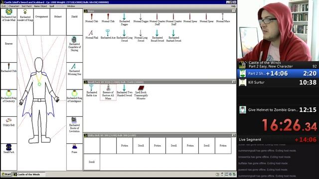The height and width of the screenshot is (179, 319).
Task: Click the Part 2 Sh... current split row
Action: 278,73
